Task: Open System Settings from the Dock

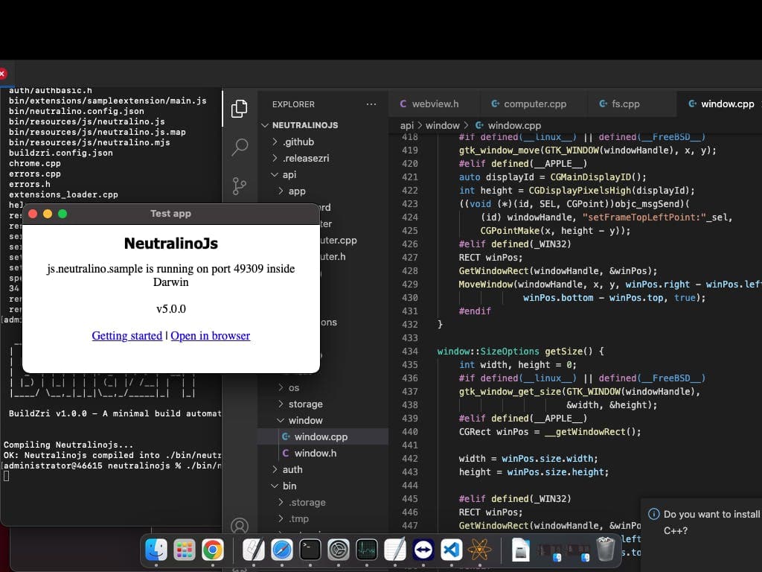Action: pyautogui.click(x=338, y=550)
